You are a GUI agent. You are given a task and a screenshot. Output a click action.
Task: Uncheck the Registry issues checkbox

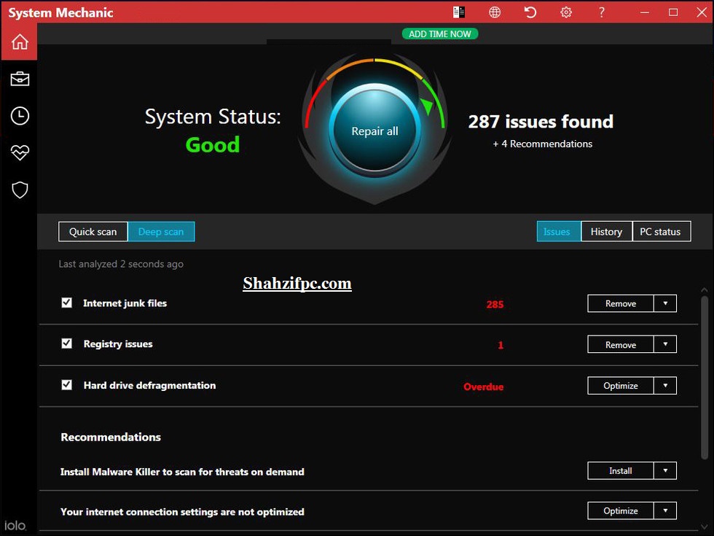(66, 343)
